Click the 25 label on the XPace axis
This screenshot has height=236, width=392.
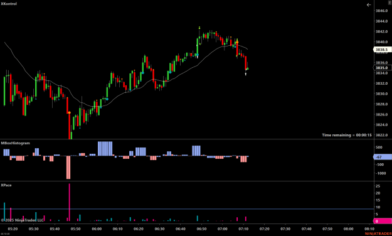pos(378,186)
